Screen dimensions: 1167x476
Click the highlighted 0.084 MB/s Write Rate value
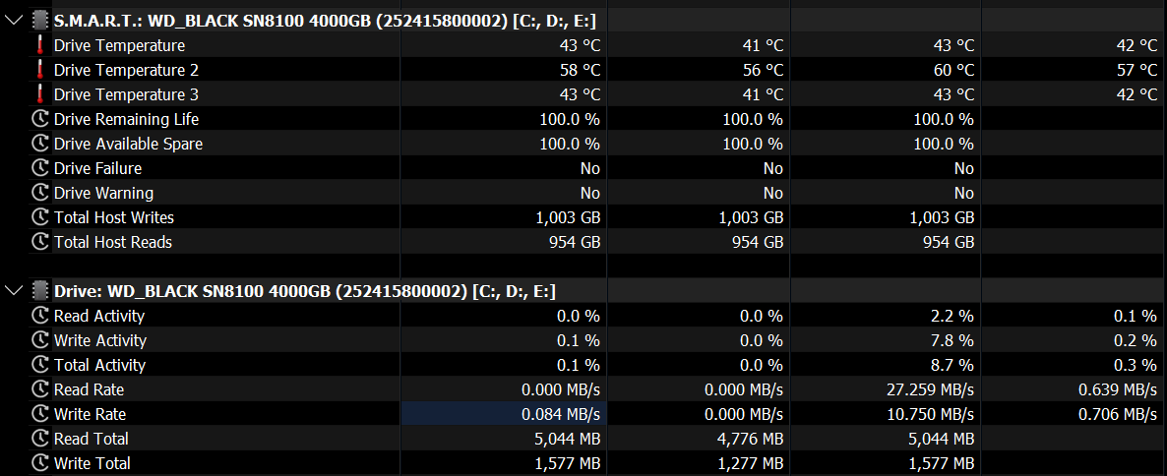[561, 414]
